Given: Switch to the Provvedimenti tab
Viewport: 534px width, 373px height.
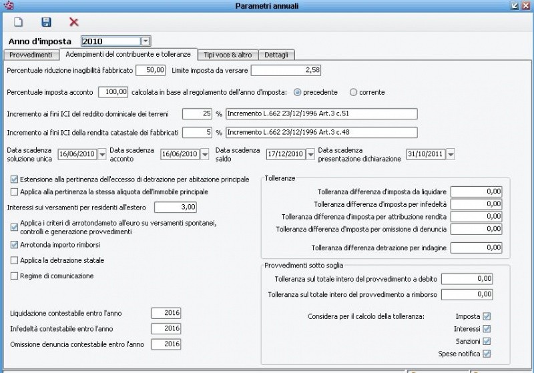Looking at the screenshot, I should click(x=31, y=55).
